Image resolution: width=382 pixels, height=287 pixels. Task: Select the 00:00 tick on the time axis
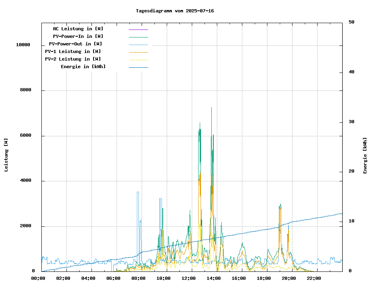(38, 278)
